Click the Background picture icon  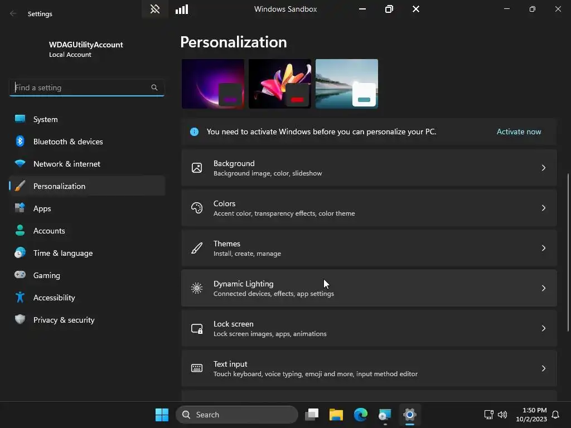tap(197, 168)
